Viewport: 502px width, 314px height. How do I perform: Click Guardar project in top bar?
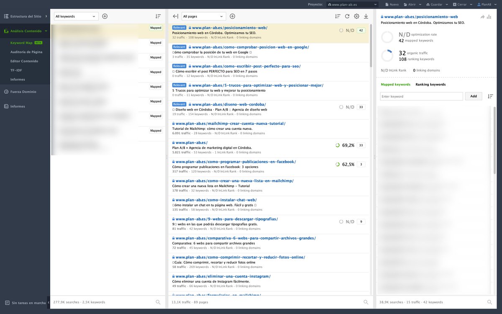pos(434,4)
